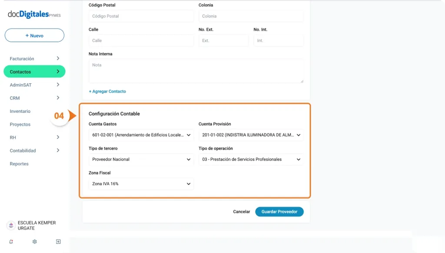Open the Cuenta Gastos dropdown
Screen dimensions: 445x253
[141, 135]
